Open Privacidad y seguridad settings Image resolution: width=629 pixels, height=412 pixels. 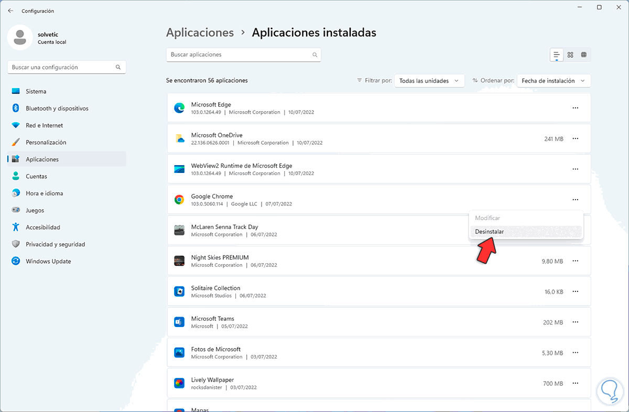pos(67,244)
